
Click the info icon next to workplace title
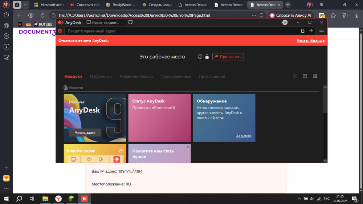200,57
